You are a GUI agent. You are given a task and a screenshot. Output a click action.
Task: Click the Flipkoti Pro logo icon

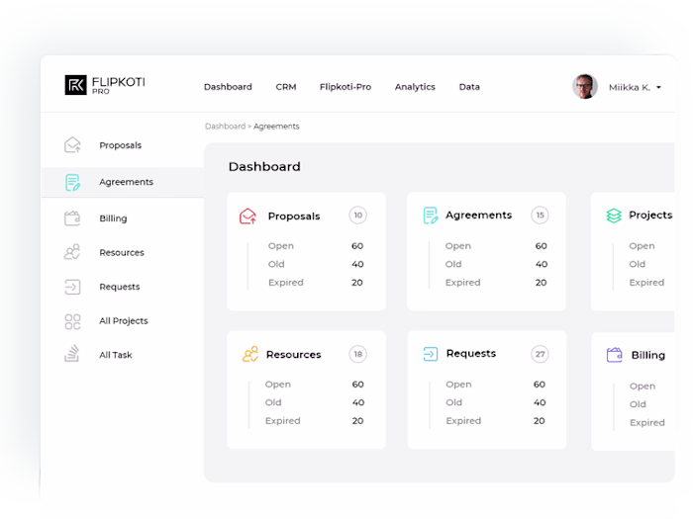click(x=75, y=85)
